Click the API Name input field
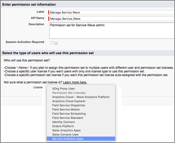175x143 pixels. 112,19
